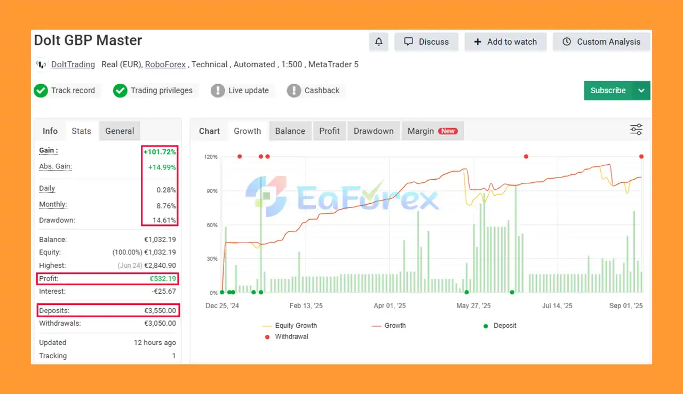This screenshot has height=394, width=683.
Task: Click Add to watch button
Action: pyautogui.click(x=505, y=42)
